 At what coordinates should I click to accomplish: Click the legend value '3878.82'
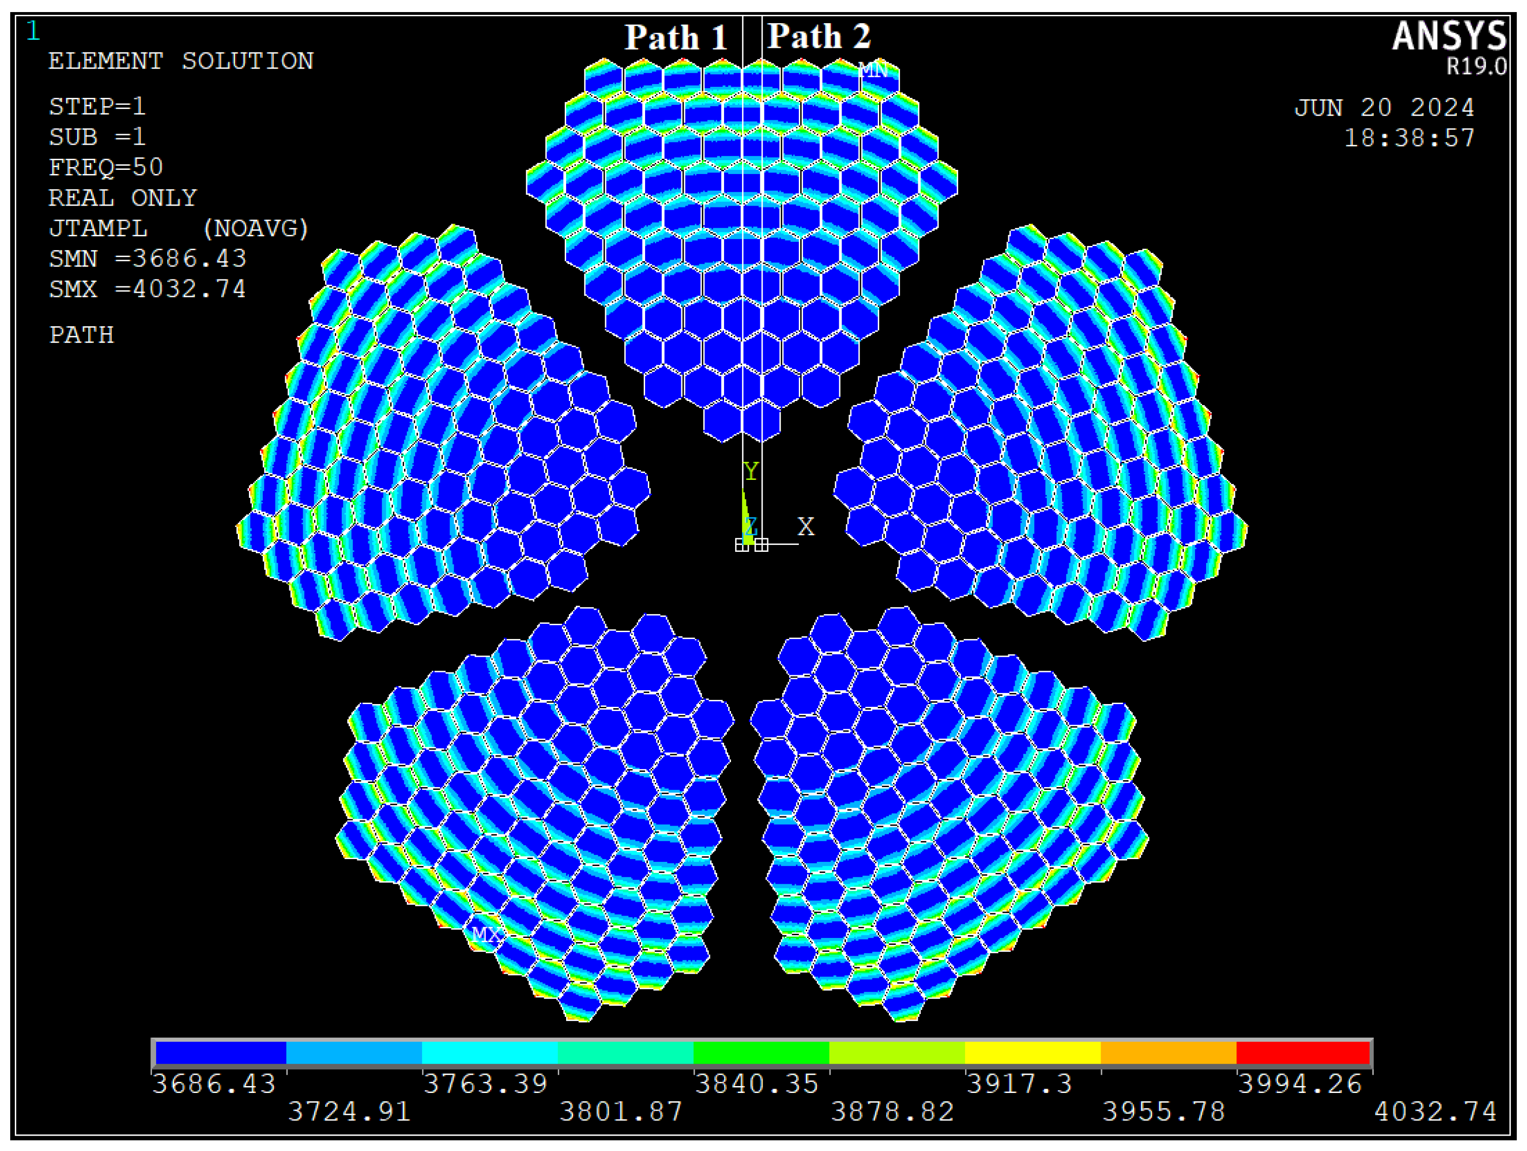892,1112
